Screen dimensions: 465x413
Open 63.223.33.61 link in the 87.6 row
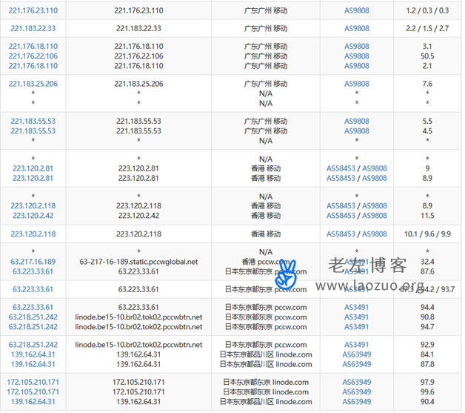click(x=33, y=271)
